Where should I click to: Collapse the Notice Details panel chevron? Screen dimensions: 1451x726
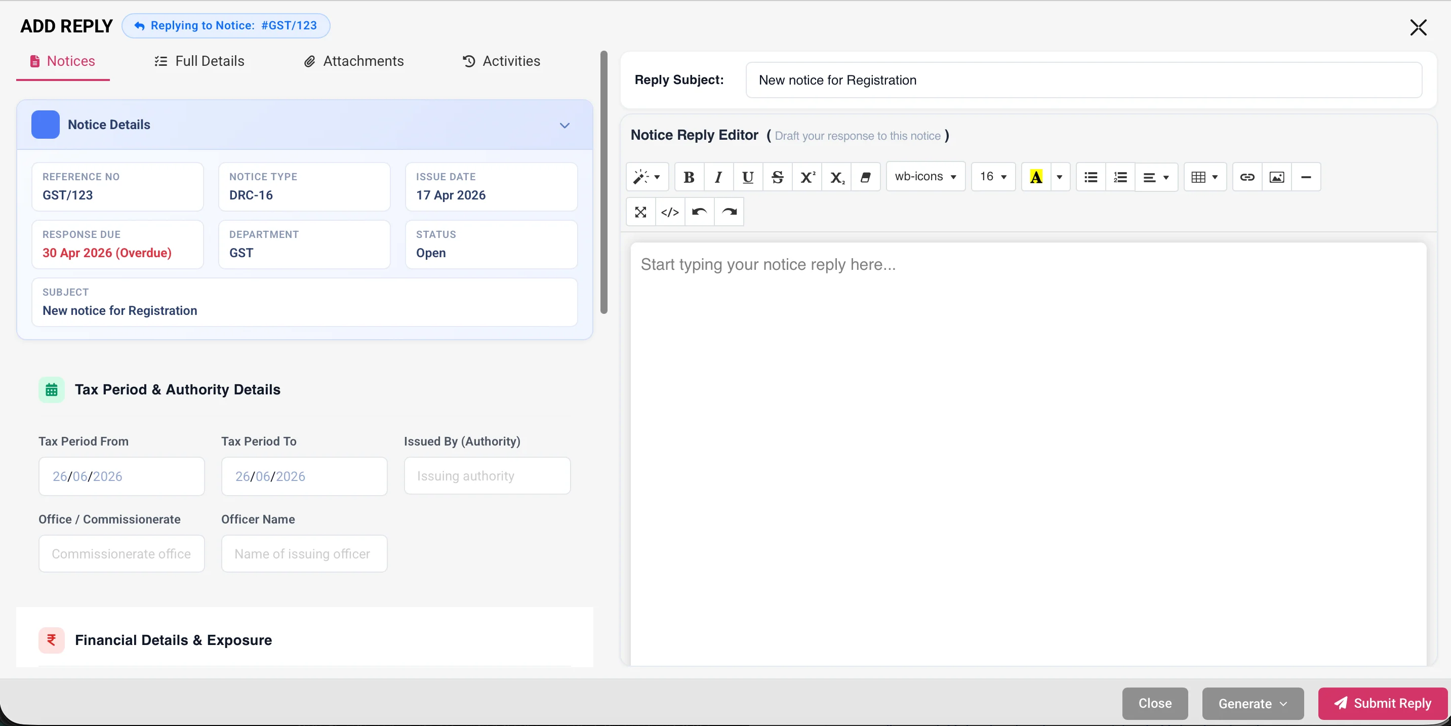click(565, 125)
